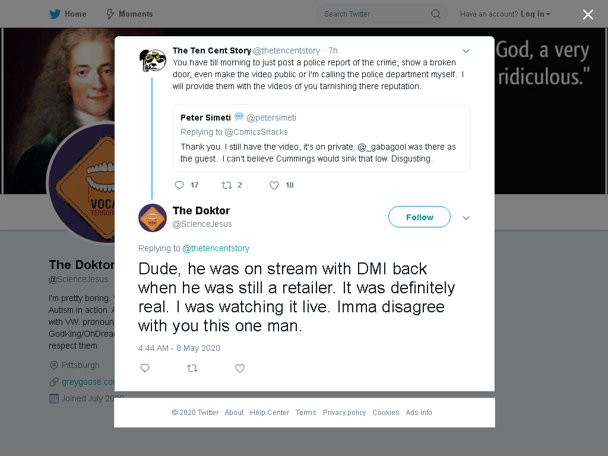Viewport: 608px width, 456px height.
Task: Like The Ten Cent Story tweet
Action: point(274,185)
